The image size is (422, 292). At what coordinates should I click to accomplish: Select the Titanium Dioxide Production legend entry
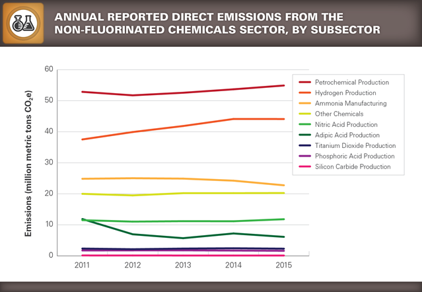pyautogui.click(x=357, y=145)
